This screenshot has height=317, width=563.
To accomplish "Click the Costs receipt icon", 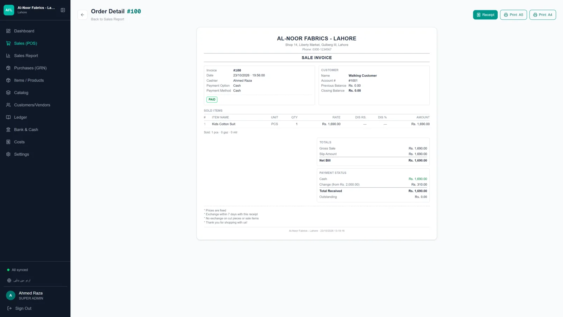I will (8, 142).
